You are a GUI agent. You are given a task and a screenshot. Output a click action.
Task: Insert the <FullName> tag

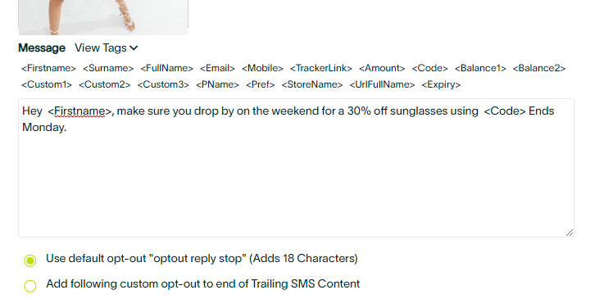pyautogui.click(x=167, y=69)
